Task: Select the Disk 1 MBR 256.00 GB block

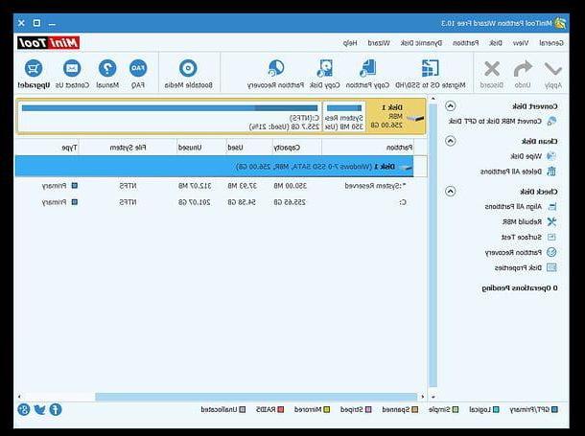Action: click(396, 117)
